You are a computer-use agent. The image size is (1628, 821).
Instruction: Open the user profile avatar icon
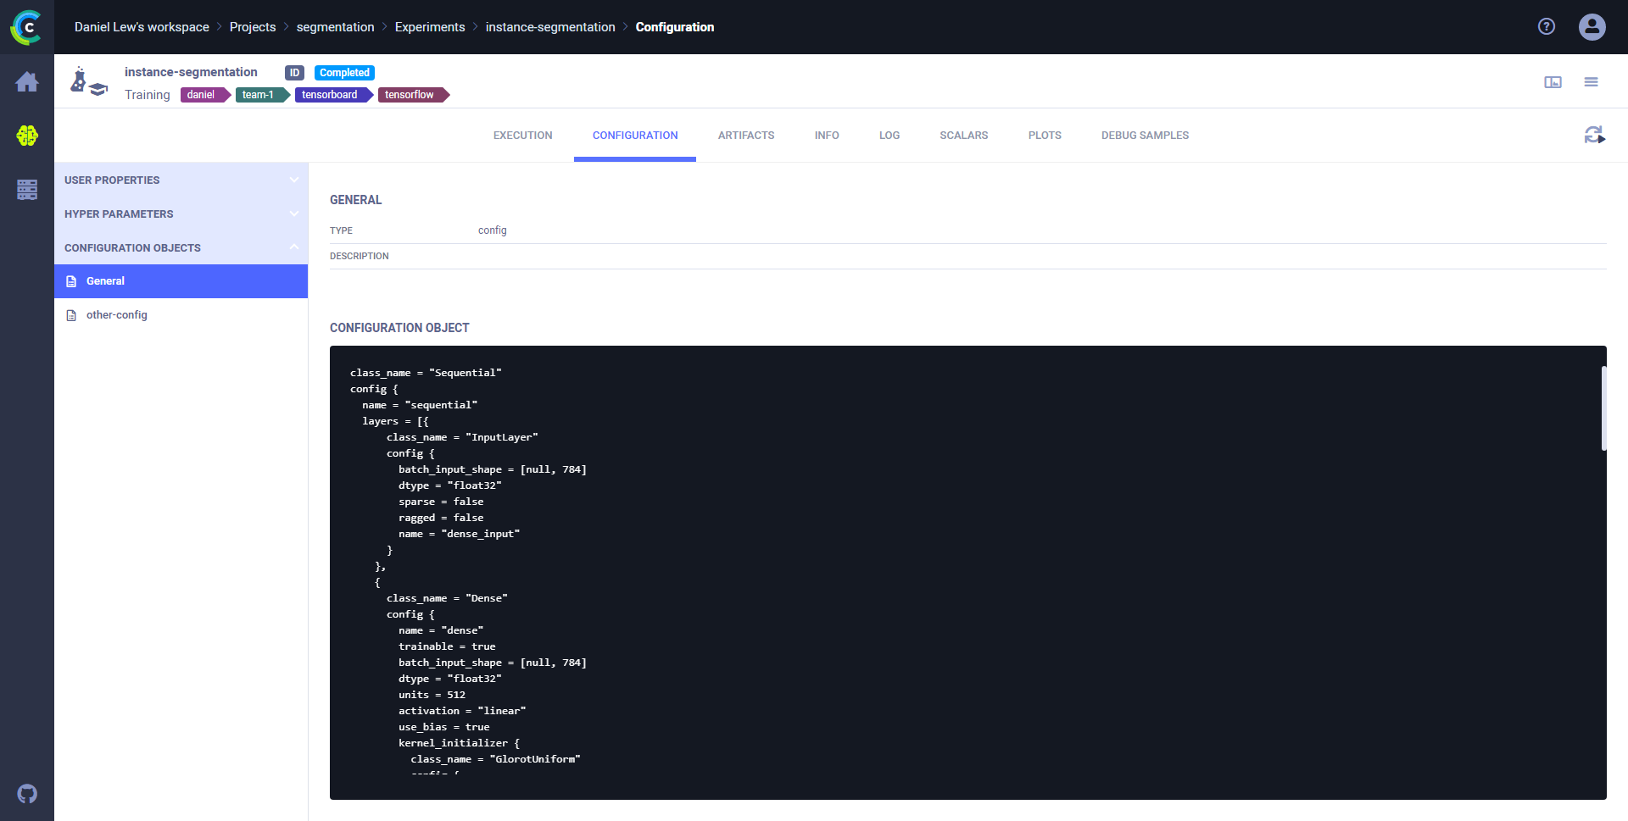pos(1592,26)
